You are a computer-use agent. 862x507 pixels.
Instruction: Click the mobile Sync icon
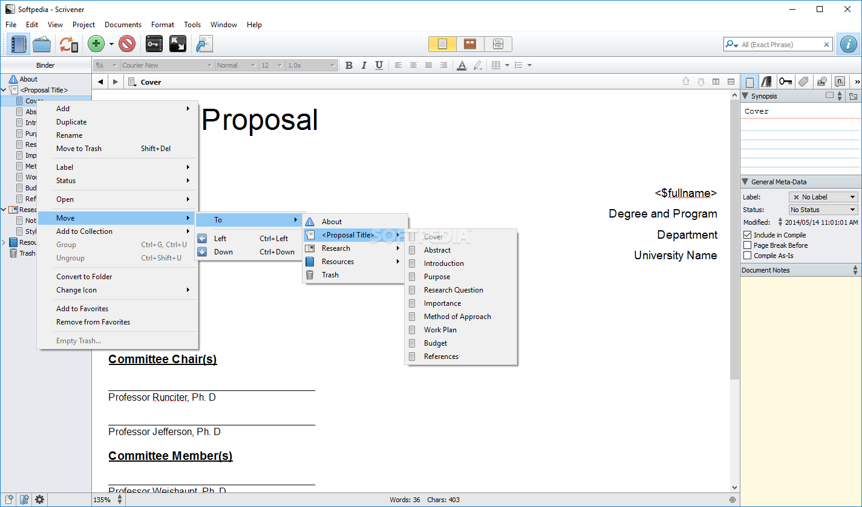coord(68,44)
